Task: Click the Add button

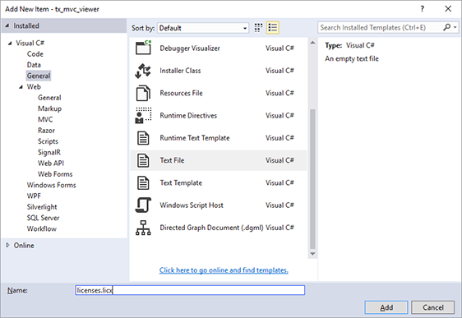Action: click(386, 307)
